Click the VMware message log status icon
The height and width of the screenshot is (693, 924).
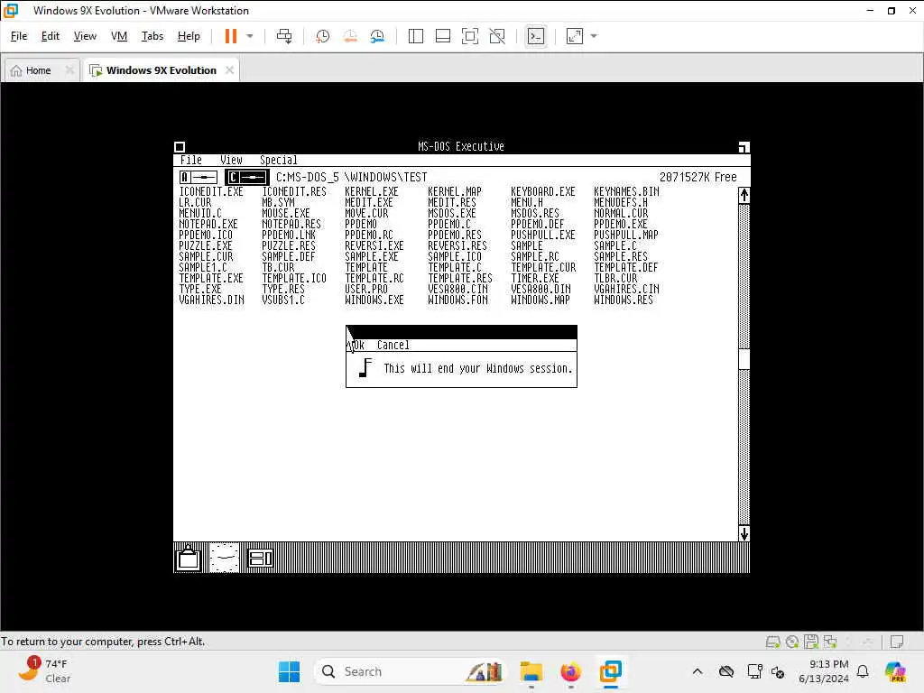click(x=897, y=642)
